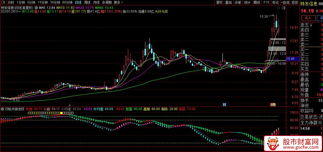323x152 pixels.
Task: Select the 30分钟 period
Action: [x=55, y=2]
